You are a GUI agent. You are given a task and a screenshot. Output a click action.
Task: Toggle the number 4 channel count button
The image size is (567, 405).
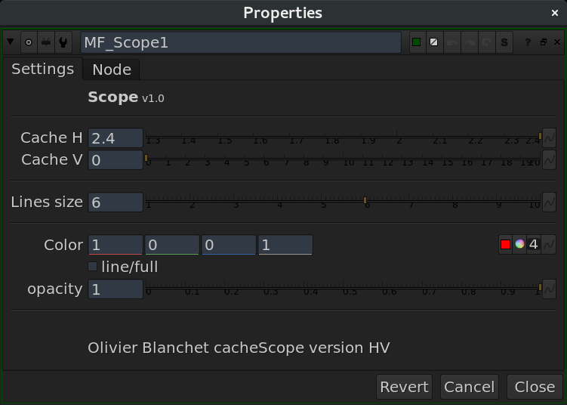(x=534, y=244)
